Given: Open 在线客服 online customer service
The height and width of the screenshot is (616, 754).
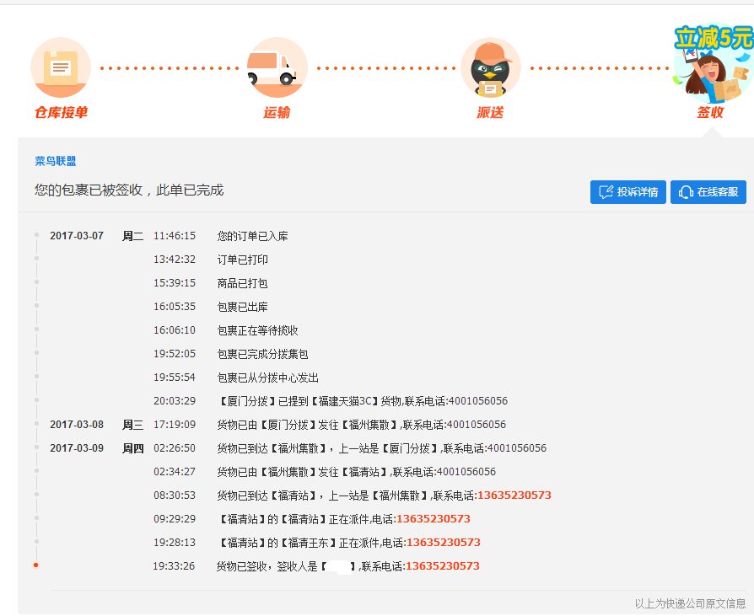Looking at the screenshot, I should pyautogui.click(x=710, y=192).
